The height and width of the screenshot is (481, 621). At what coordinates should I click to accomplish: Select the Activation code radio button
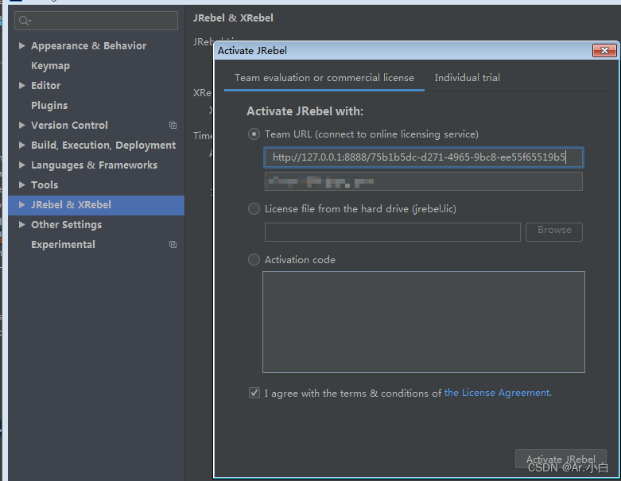[x=254, y=260]
